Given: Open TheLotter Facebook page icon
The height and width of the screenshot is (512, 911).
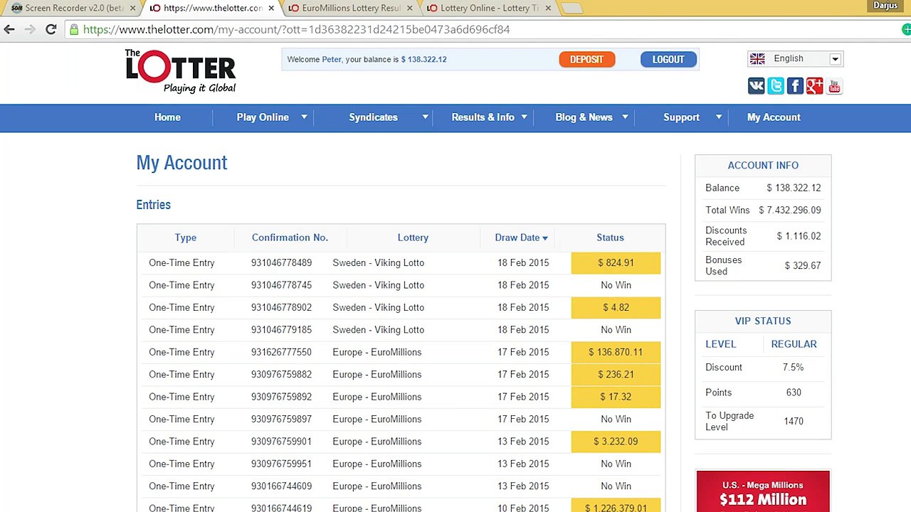Looking at the screenshot, I should [795, 86].
